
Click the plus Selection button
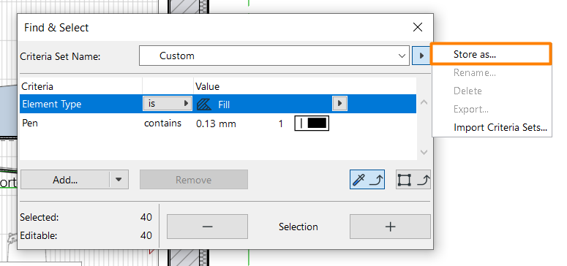tap(390, 227)
